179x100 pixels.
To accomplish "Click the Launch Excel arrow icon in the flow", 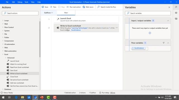I will (x=58, y=19).
